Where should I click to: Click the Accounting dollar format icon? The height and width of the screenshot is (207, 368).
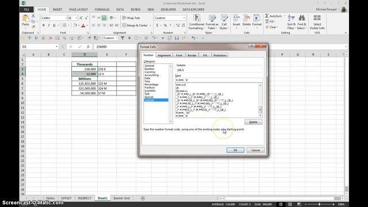point(157,25)
